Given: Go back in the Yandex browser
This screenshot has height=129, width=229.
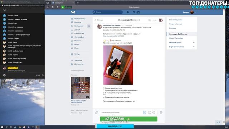Looking at the screenshot, I should pos(48,7).
